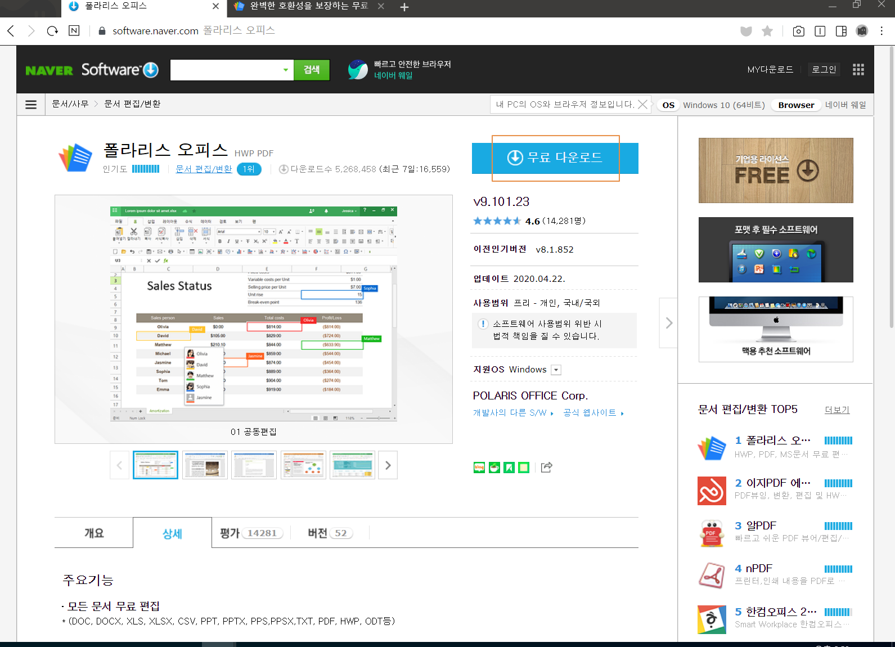895x647 pixels.
Task: Open the 공식 웹사이트 link
Action: click(593, 413)
